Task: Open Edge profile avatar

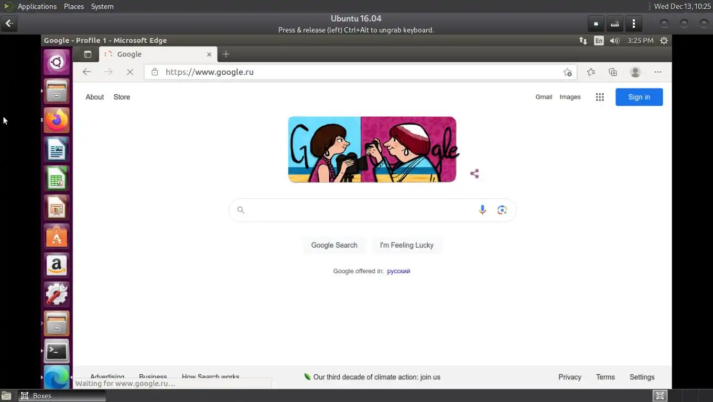Action: (635, 72)
